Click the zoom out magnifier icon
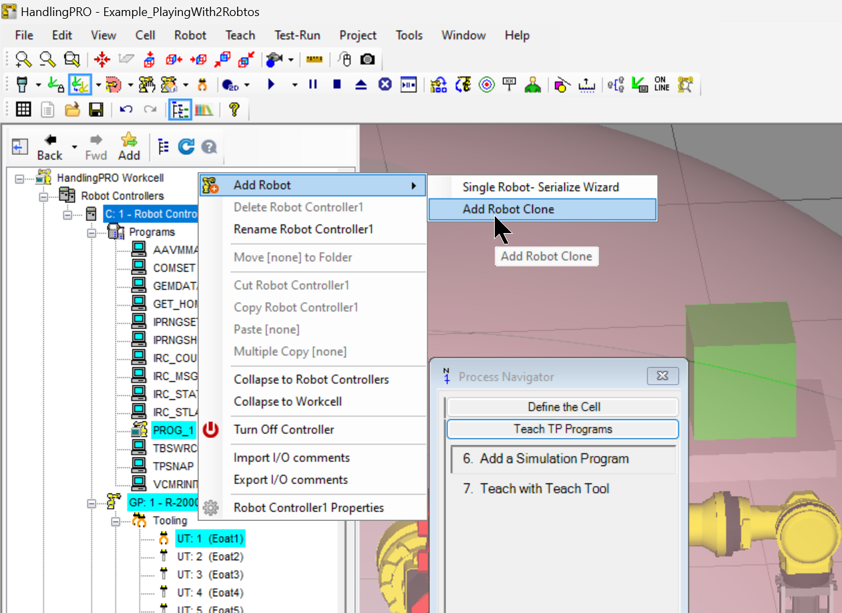This screenshot has height=613, width=842. click(47, 59)
